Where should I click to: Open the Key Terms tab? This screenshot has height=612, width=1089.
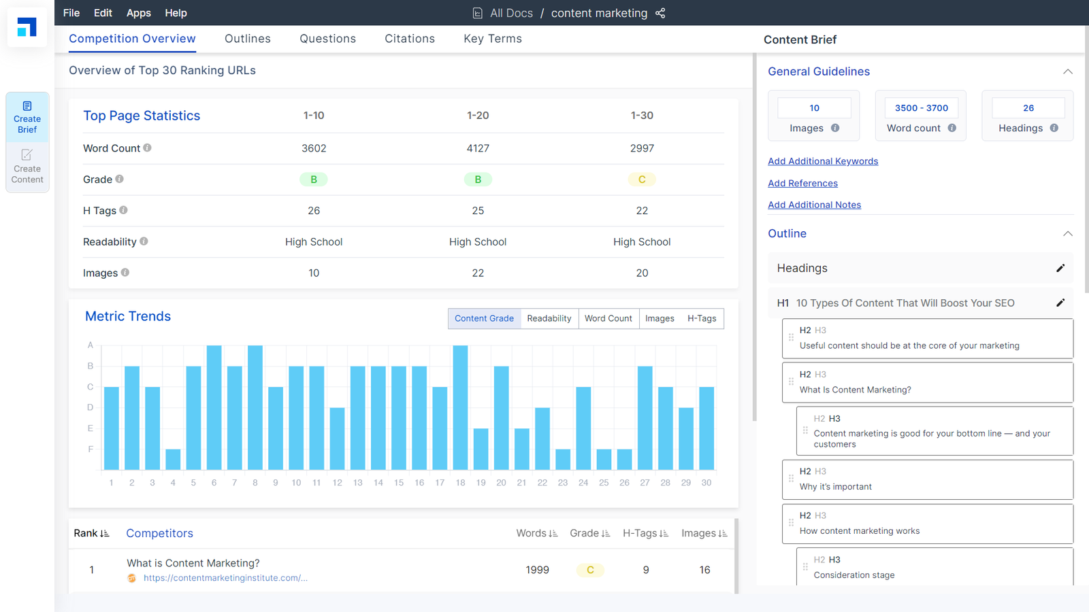[x=492, y=39]
